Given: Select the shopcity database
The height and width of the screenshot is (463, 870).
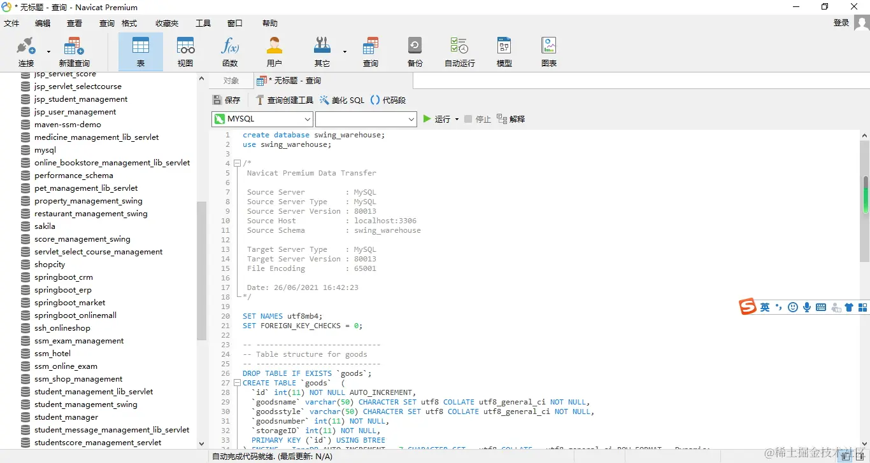Looking at the screenshot, I should (x=50, y=265).
